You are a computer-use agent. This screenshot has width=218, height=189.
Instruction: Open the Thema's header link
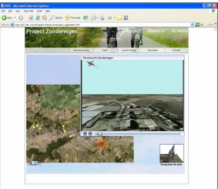pos(155,31)
